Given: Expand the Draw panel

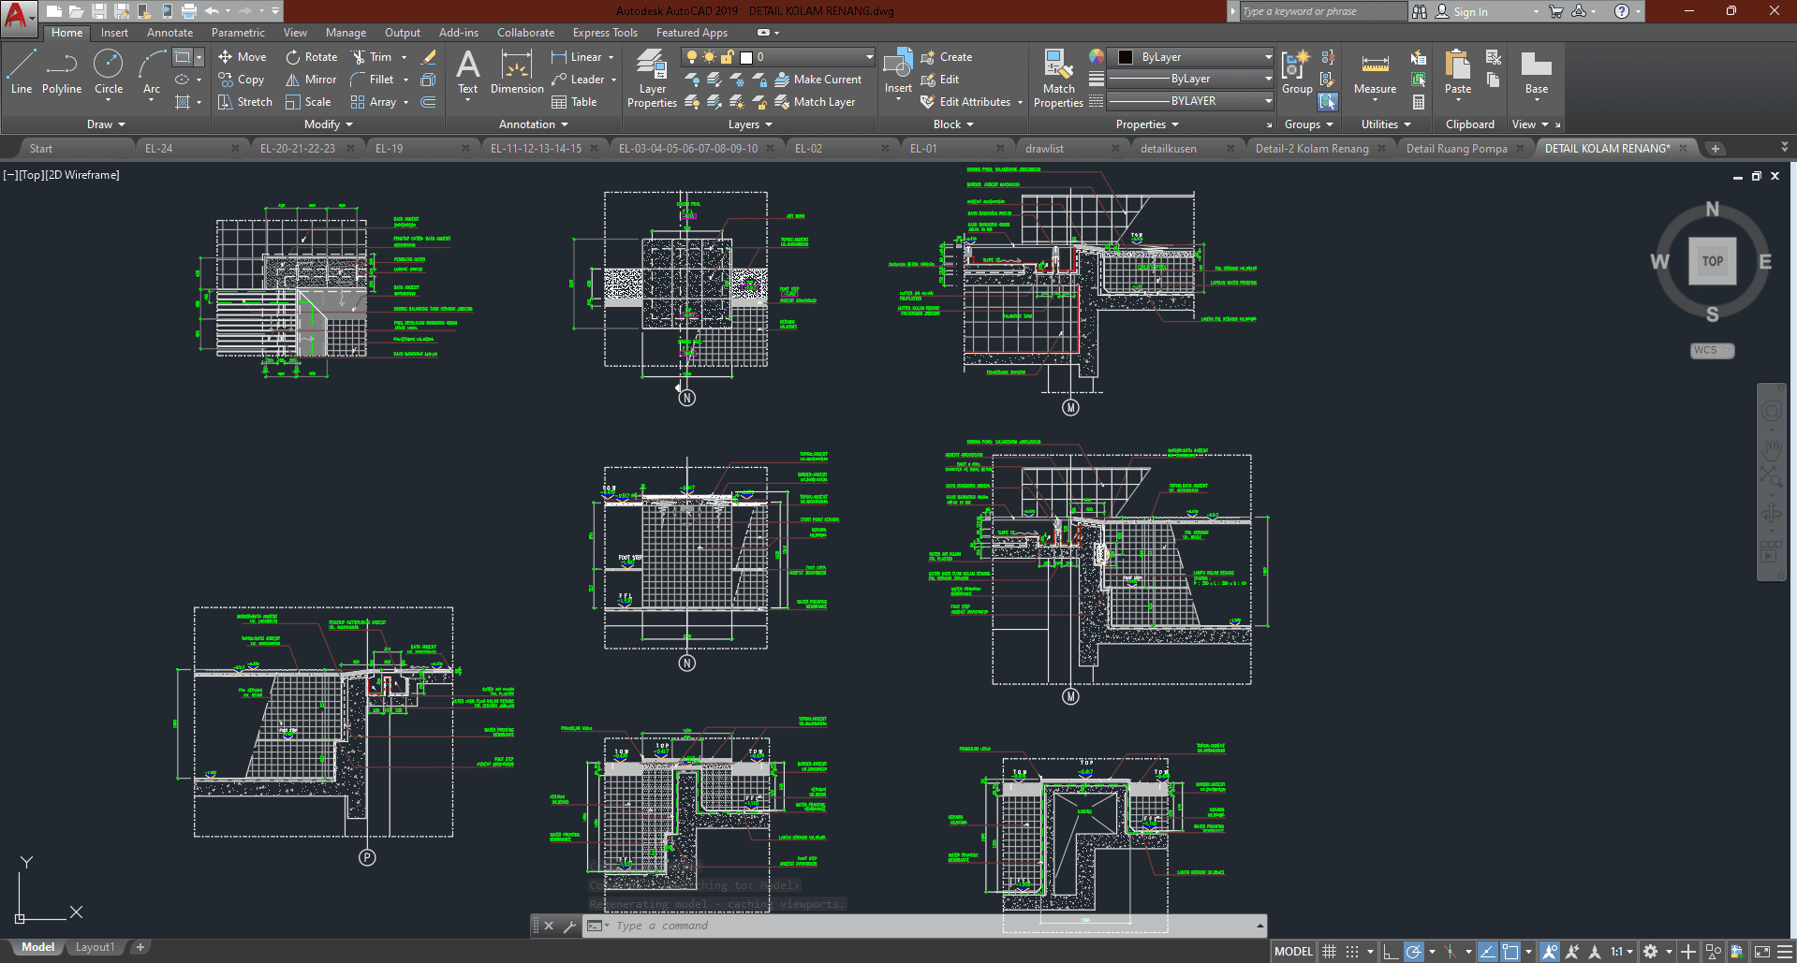Looking at the screenshot, I should [x=106, y=124].
